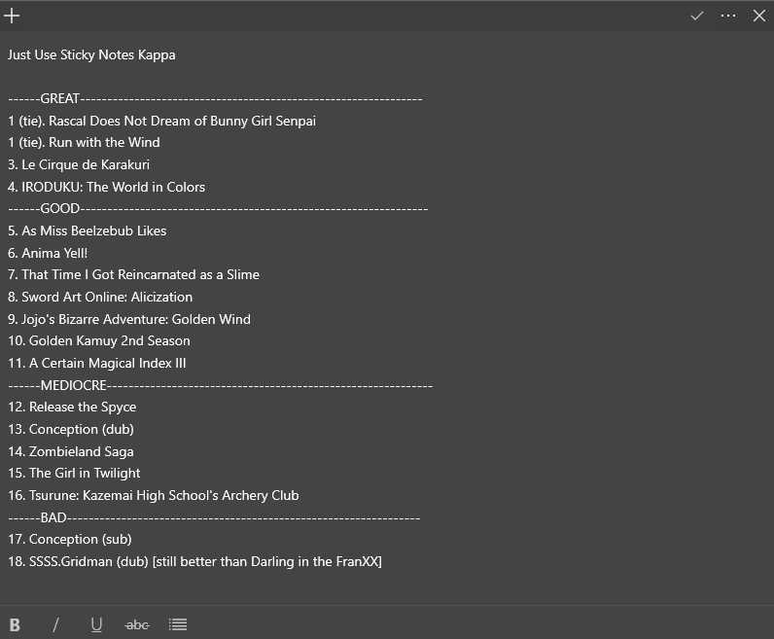Click the 'Run with the Wind' line
This screenshot has height=639, width=774.
click(x=84, y=143)
